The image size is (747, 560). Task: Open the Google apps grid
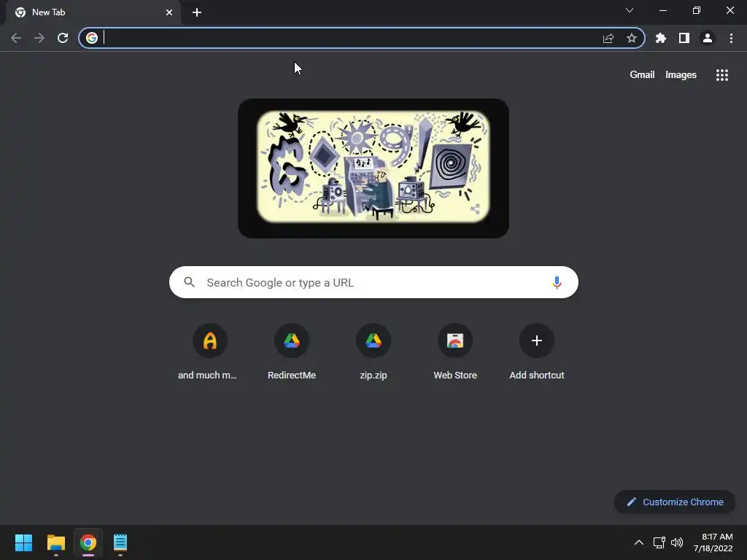point(722,75)
